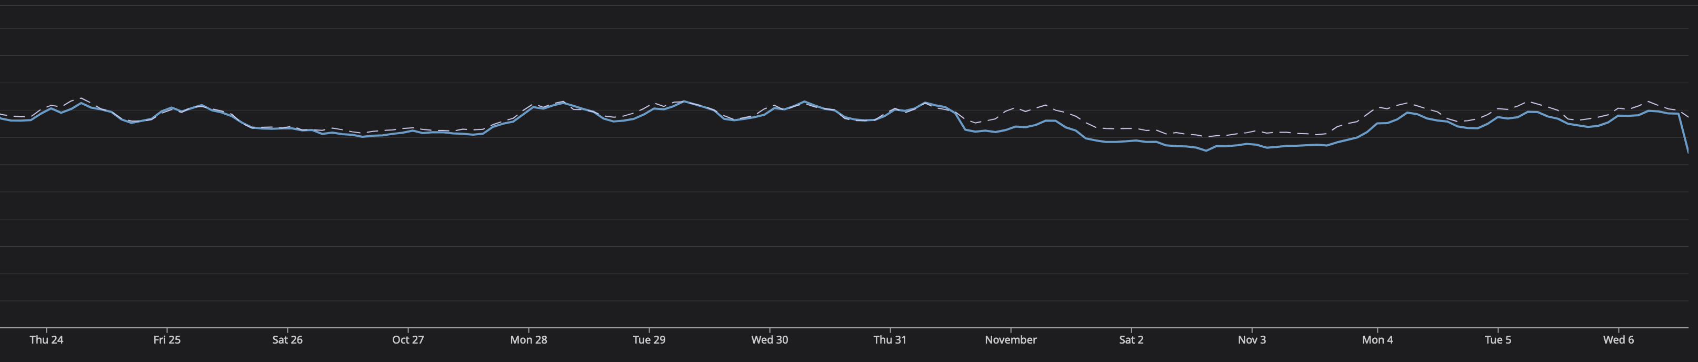
Task: Click the blue line's peak just after Tue 29
Action: [684, 102]
